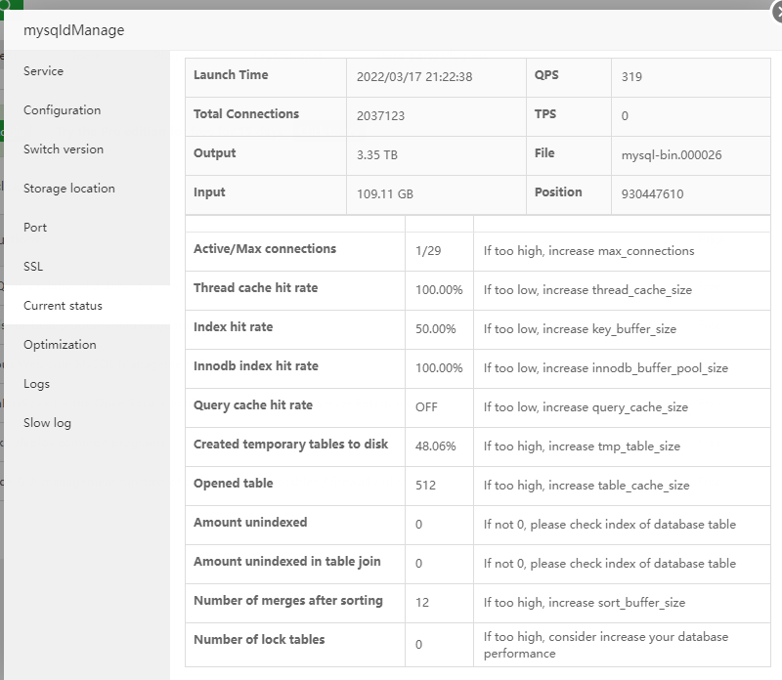The width and height of the screenshot is (782, 680).
Task: Open the Configuration tab
Action: pos(62,110)
